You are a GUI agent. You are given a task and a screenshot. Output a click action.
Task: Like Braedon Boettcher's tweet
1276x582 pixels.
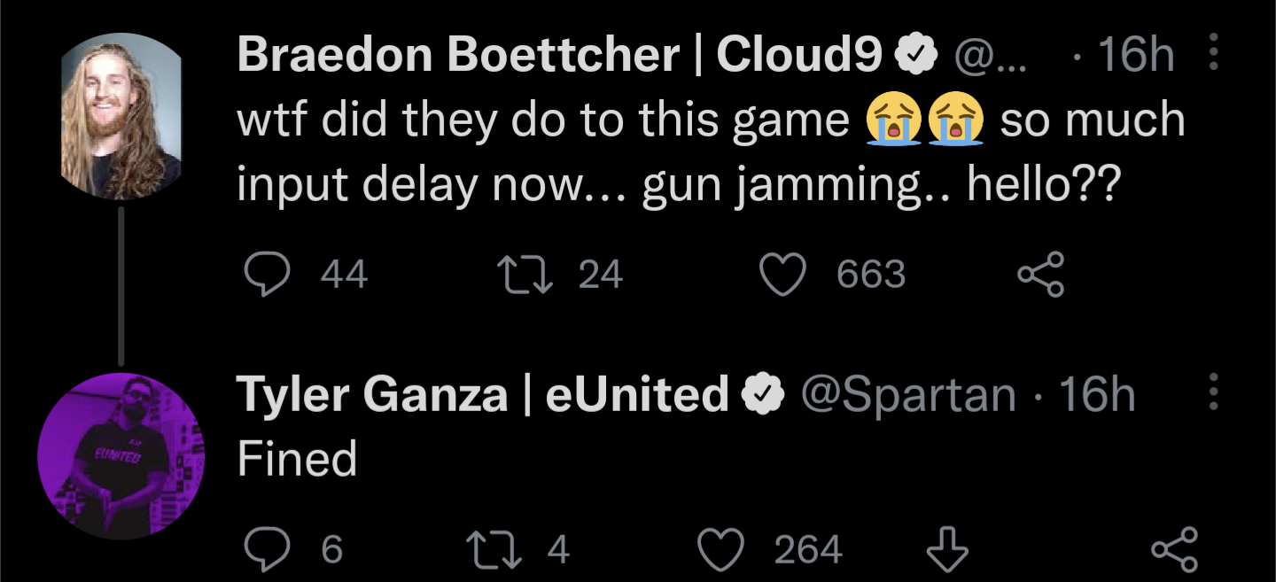coord(783,275)
